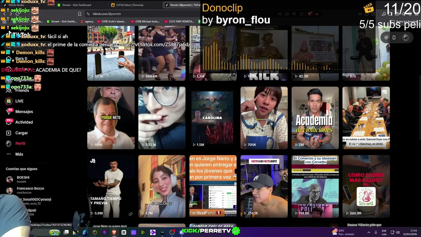This screenshot has height=237, width=421.
Task: Open Mensajes in the TikTok sidebar
Action: click(x=24, y=112)
